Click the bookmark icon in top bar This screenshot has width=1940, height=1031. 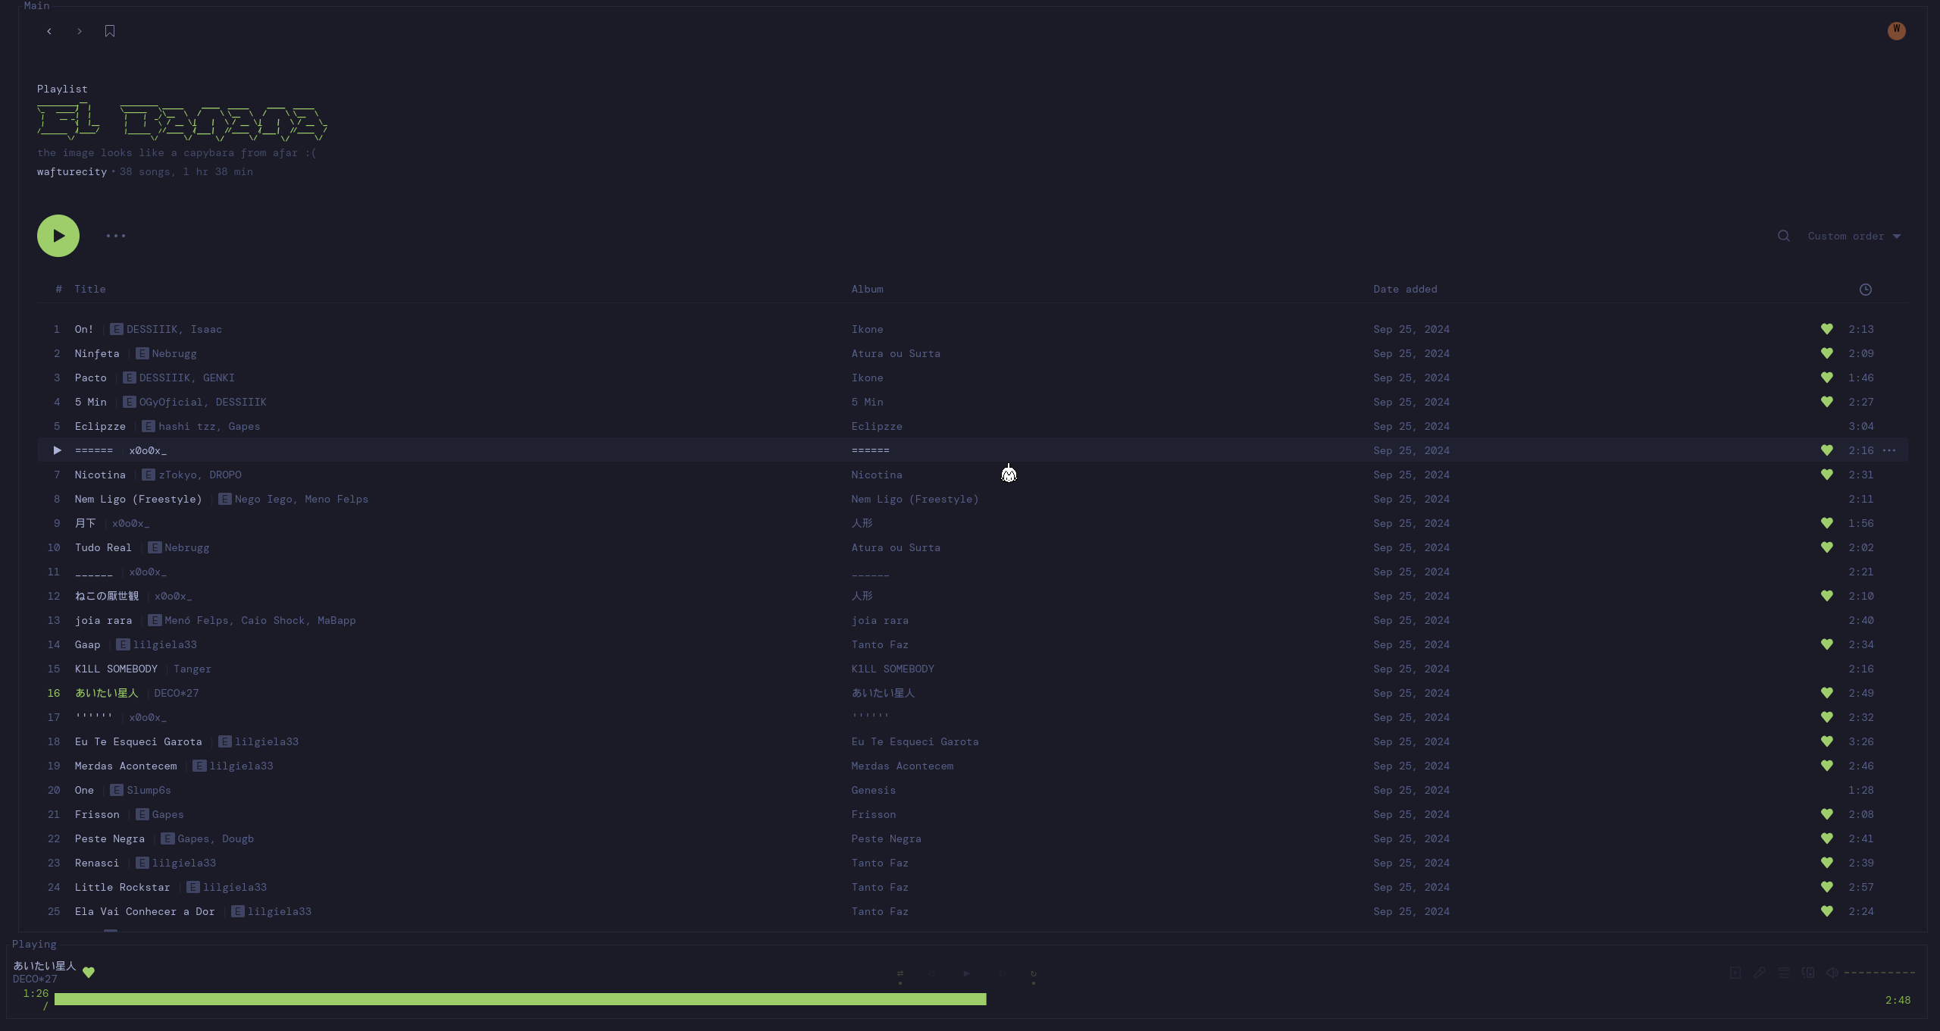click(x=110, y=31)
